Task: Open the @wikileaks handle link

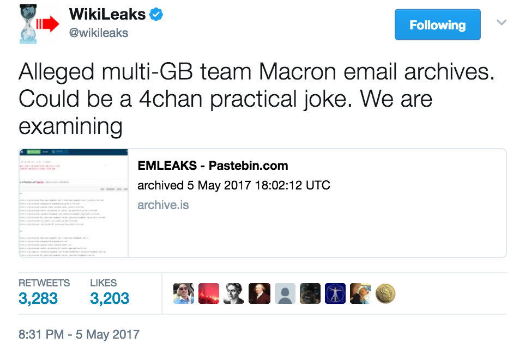Action: 99,33
